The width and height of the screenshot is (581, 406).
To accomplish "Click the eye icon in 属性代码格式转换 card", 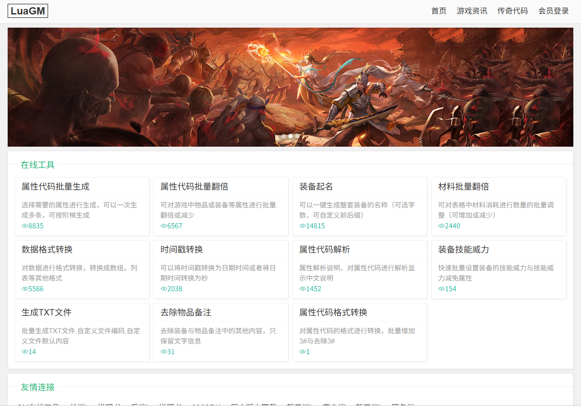I will tap(302, 352).
